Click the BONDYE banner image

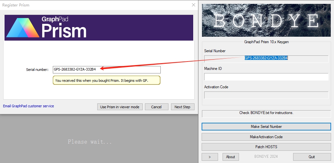click(x=266, y=20)
